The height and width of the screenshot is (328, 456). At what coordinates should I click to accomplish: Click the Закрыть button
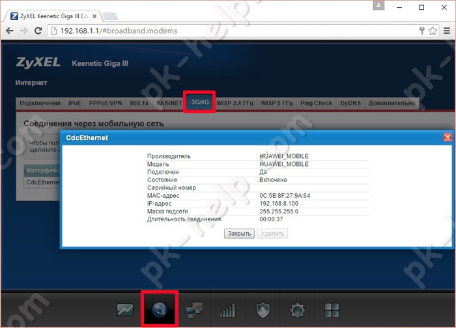point(239,234)
